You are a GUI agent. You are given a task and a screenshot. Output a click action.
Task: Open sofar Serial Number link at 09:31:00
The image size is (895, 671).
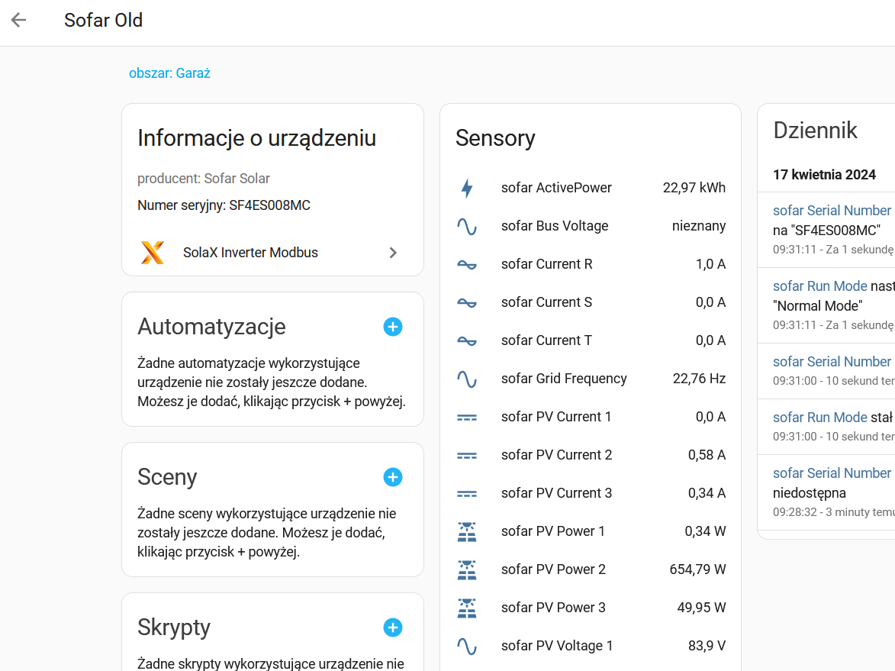(832, 362)
